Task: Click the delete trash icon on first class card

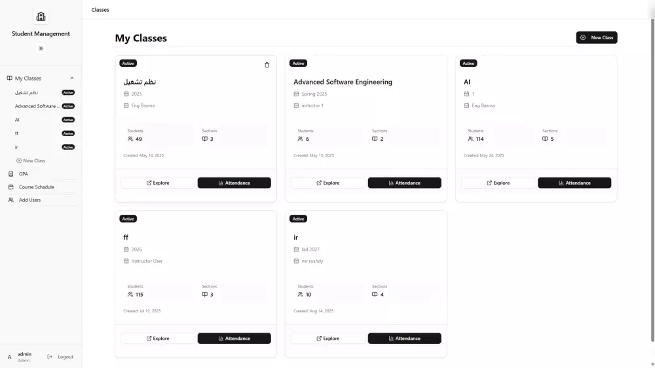Action: pos(267,65)
